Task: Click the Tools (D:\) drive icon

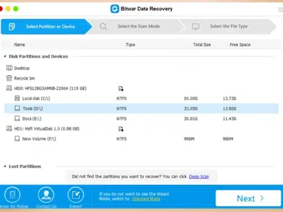Action: pos(17,109)
